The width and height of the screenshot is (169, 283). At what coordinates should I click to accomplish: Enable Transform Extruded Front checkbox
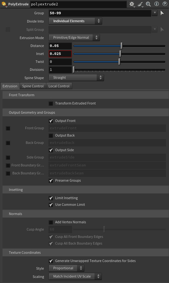pyautogui.click(x=51, y=104)
